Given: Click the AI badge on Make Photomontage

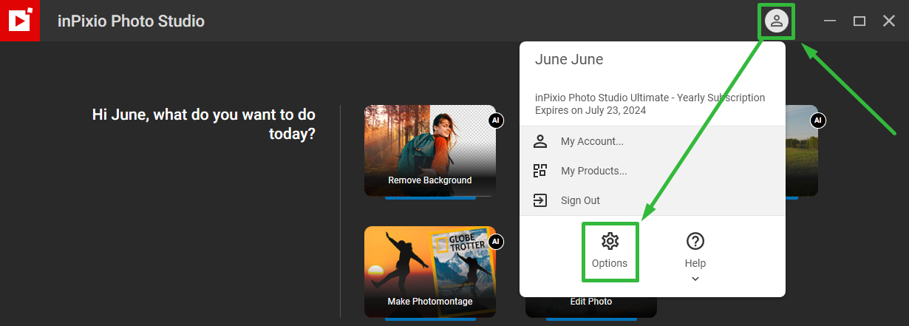Looking at the screenshot, I should tap(495, 242).
